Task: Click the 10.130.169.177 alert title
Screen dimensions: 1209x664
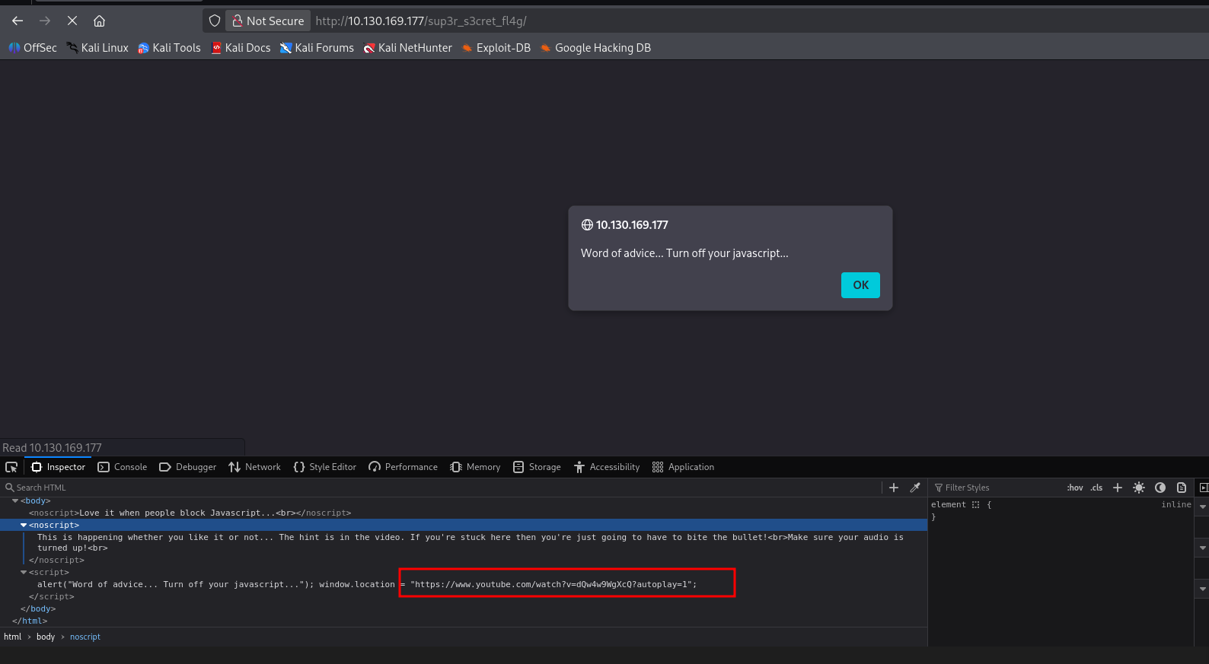Action: tap(632, 225)
